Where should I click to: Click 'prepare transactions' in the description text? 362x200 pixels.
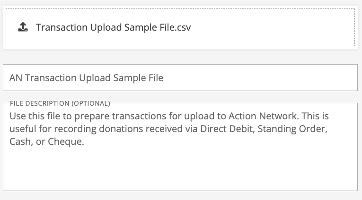click(120, 116)
